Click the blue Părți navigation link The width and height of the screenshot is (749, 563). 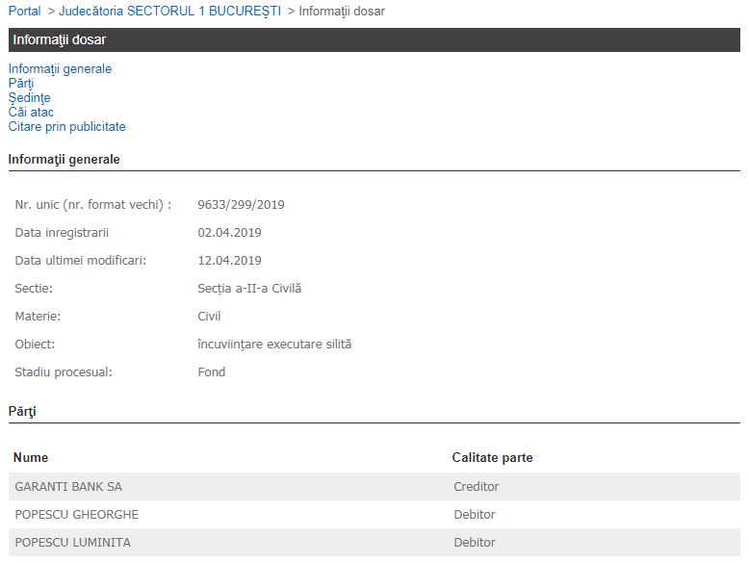(x=21, y=84)
